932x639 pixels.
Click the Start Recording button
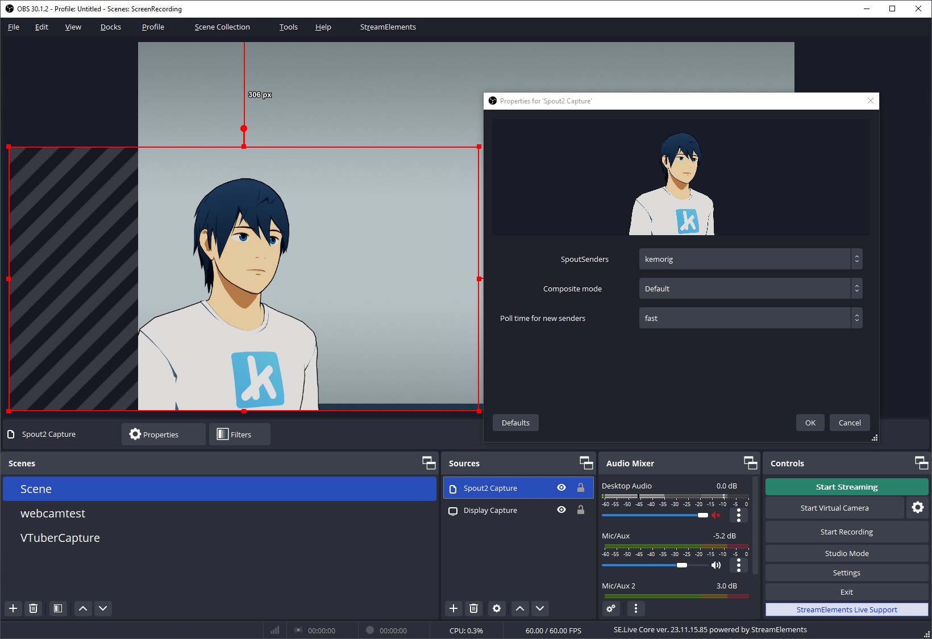click(846, 532)
